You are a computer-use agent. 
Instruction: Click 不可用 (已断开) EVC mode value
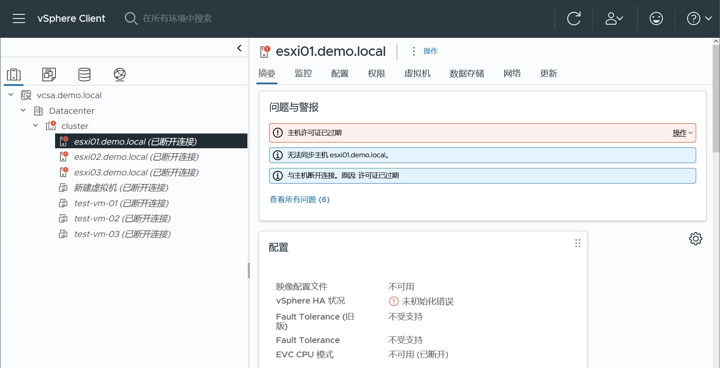click(418, 354)
